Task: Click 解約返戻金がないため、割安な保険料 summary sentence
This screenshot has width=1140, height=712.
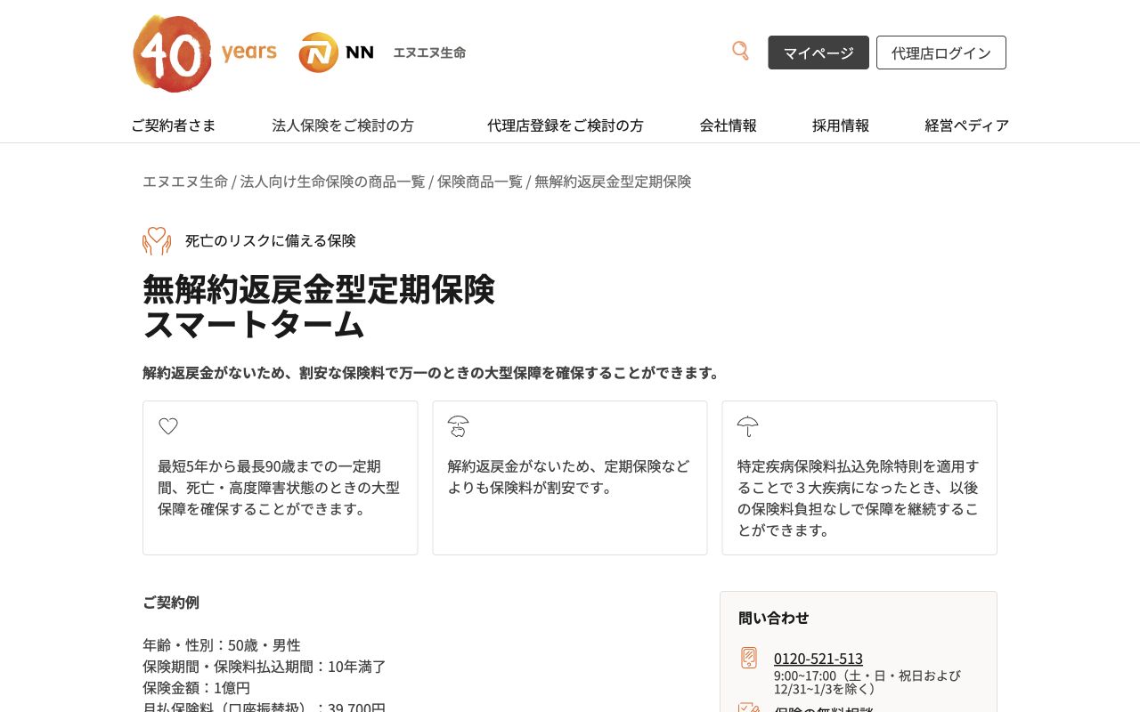Action: coord(434,373)
